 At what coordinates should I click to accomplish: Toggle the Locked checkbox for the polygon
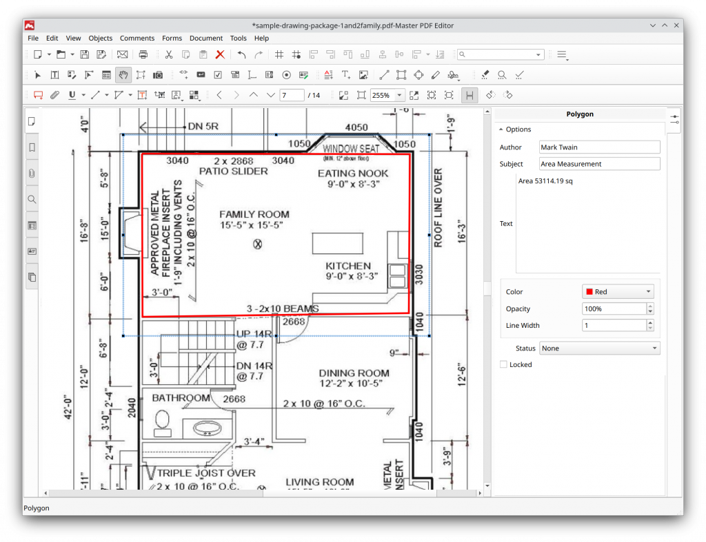pos(503,364)
